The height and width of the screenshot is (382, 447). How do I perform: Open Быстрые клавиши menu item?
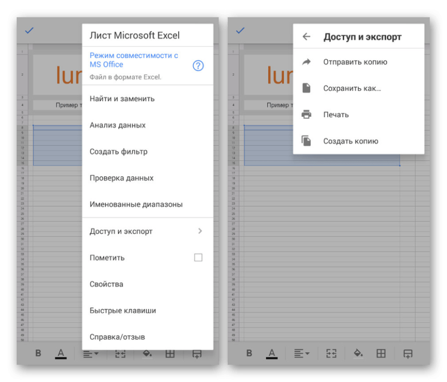pyautogui.click(x=148, y=311)
